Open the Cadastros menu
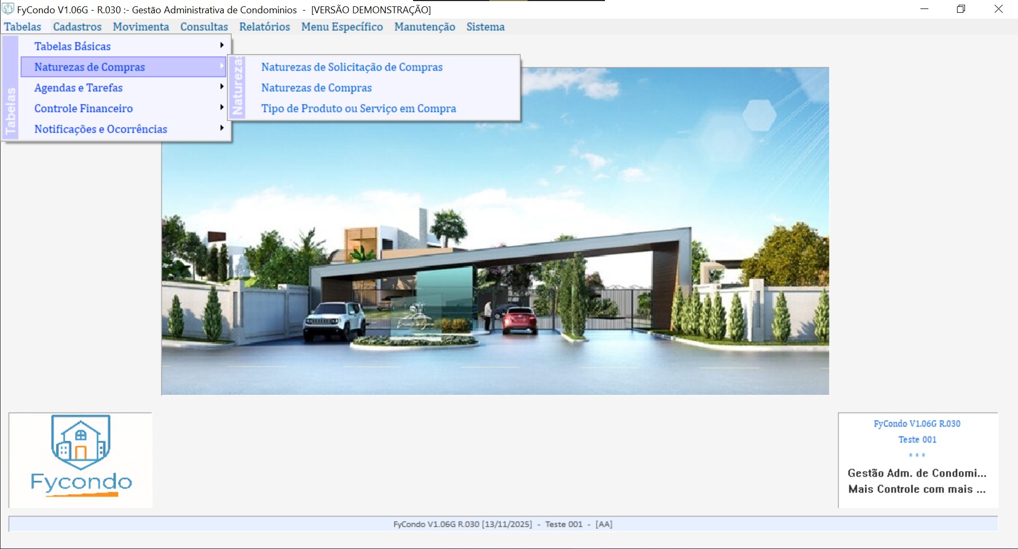Viewport: 1018px width, 549px height. pyautogui.click(x=77, y=27)
